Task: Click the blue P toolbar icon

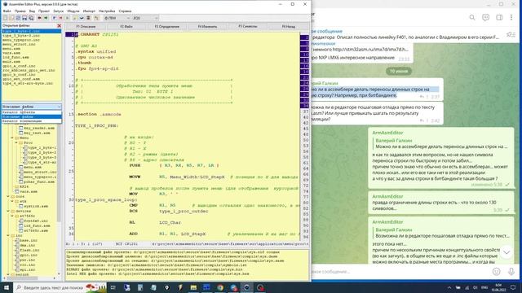Action: [55, 18]
